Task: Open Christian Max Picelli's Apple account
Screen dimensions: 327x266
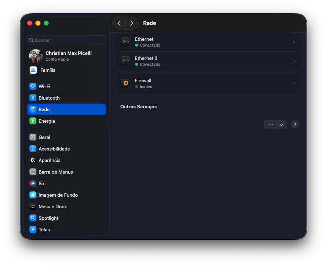Action: click(x=66, y=56)
